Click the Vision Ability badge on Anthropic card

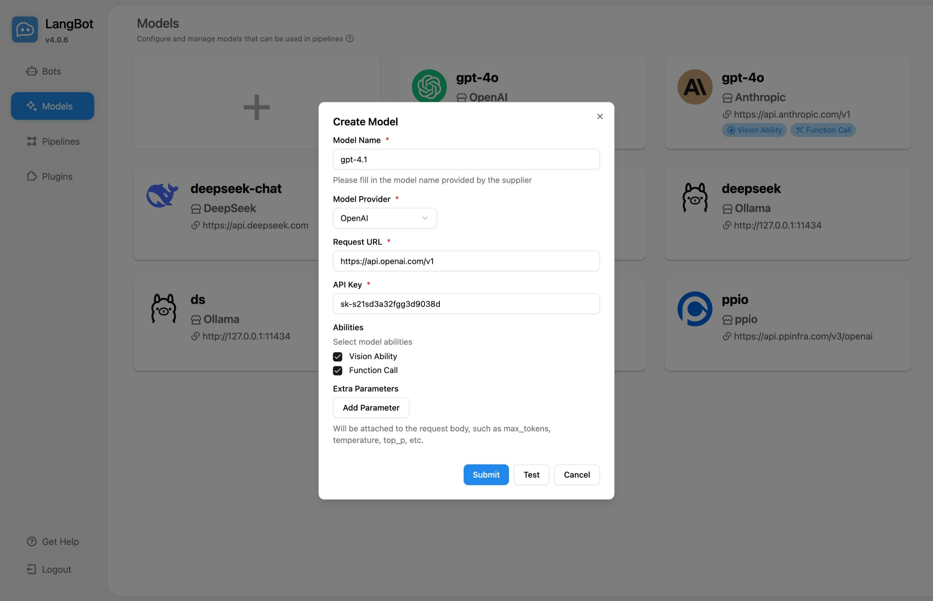[x=754, y=130]
